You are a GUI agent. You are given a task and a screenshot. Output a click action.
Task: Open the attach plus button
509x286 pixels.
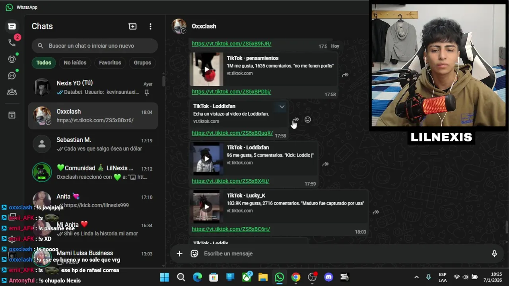(x=179, y=253)
